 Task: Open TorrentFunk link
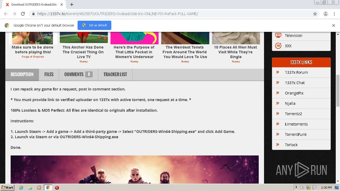pyautogui.click(x=296, y=134)
